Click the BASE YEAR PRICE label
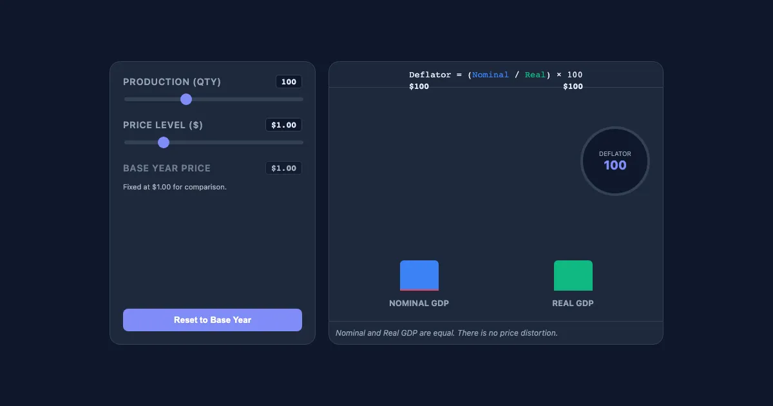This screenshot has width=773, height=406. [167, 168]
